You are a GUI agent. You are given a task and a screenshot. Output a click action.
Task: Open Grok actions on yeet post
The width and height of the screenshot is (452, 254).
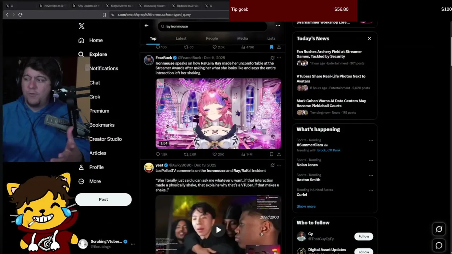click(272, 165)
